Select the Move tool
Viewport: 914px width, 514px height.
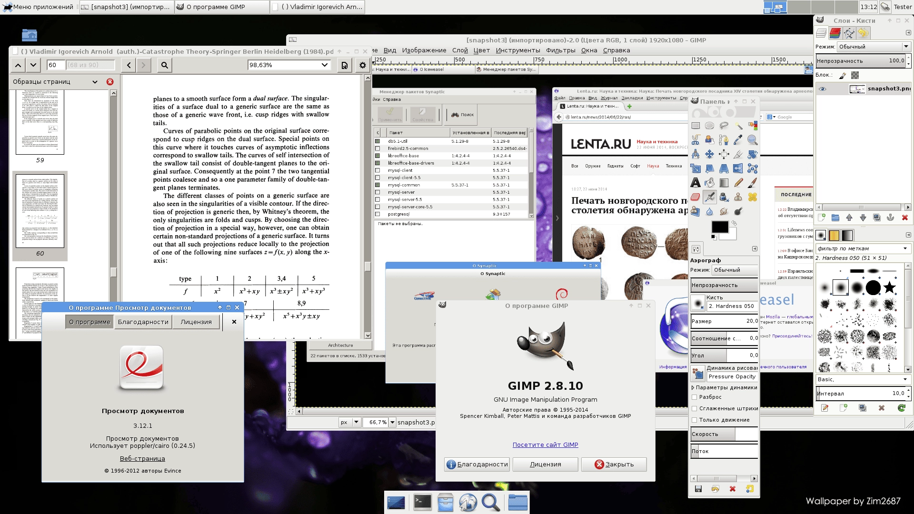710,154
